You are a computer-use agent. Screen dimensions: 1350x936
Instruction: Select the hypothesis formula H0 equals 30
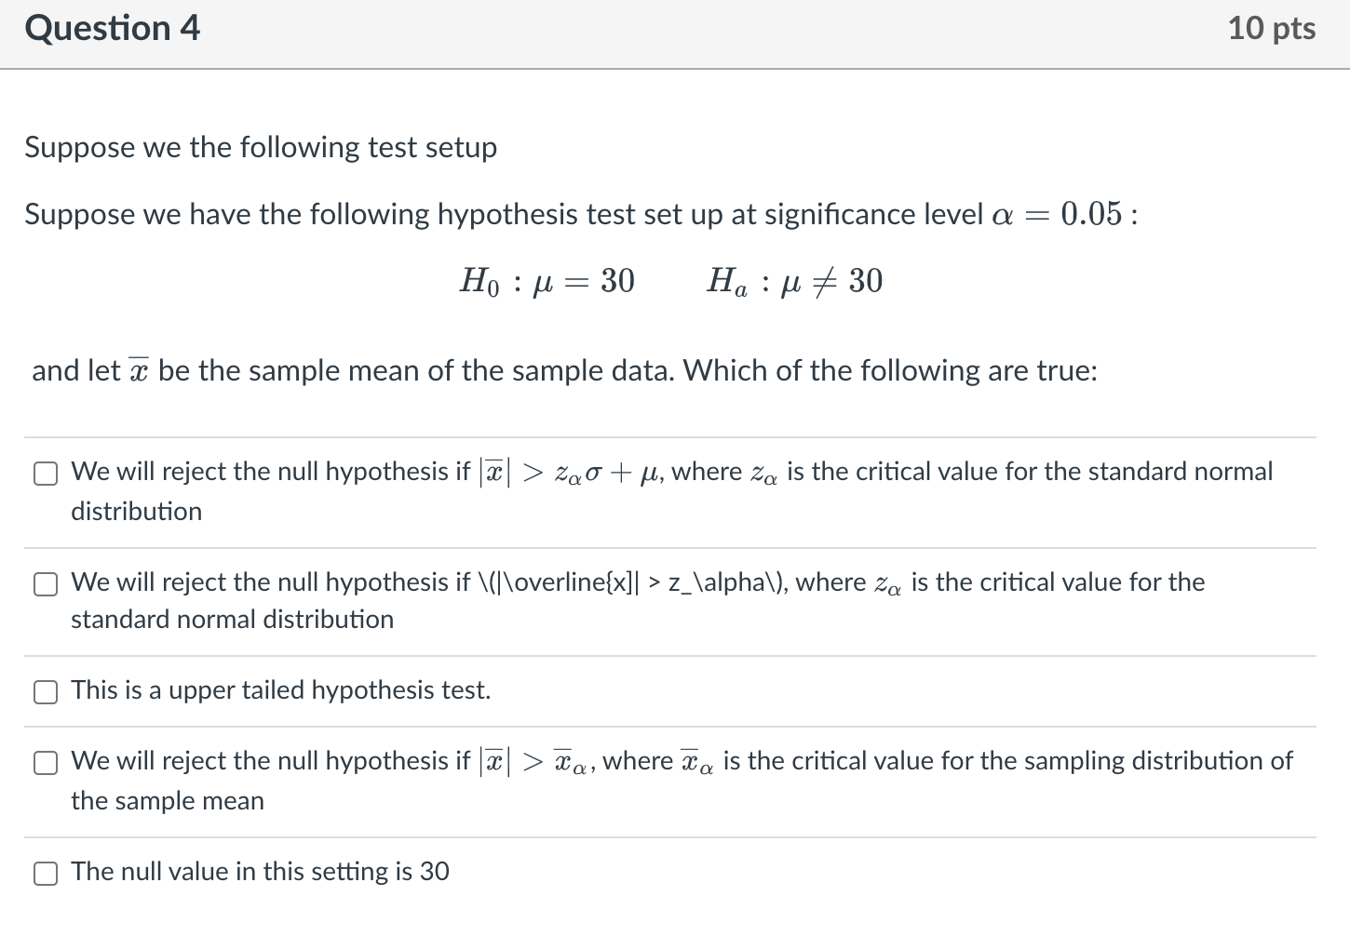[547, 281]
